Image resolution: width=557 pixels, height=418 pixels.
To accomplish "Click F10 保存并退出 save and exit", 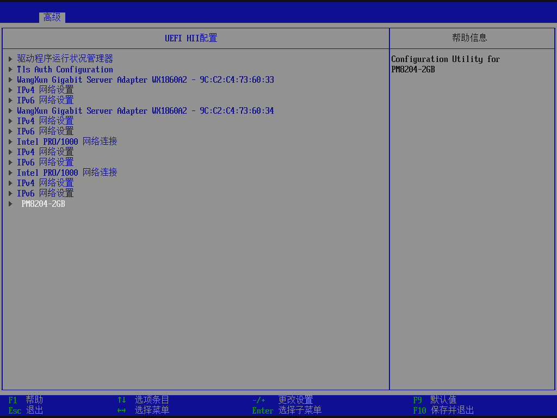I will [x=443, y=410].
